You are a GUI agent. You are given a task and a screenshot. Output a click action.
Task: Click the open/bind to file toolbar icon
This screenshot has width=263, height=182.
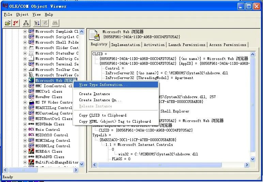8,23
